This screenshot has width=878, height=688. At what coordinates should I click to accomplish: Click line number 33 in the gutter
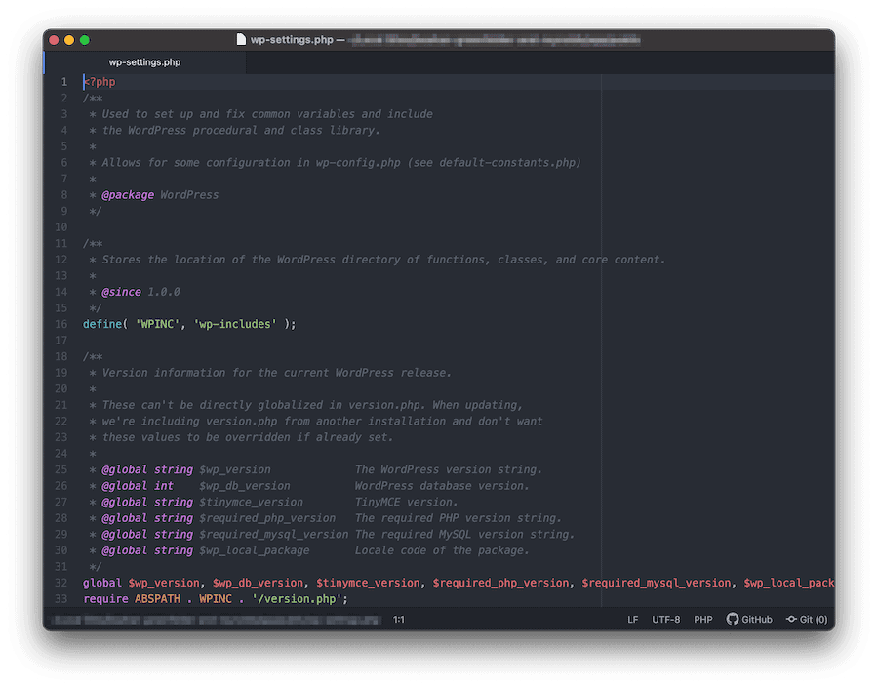[x=61, y=598]
